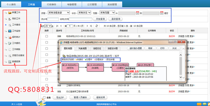Go to previous page of records
This screenshot has height=106, width=210.
(61, 26)
